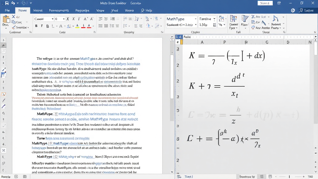Toggle center paragraph alignment
The height and width of the screenshot is (179, 318).
tap(106, 26)
